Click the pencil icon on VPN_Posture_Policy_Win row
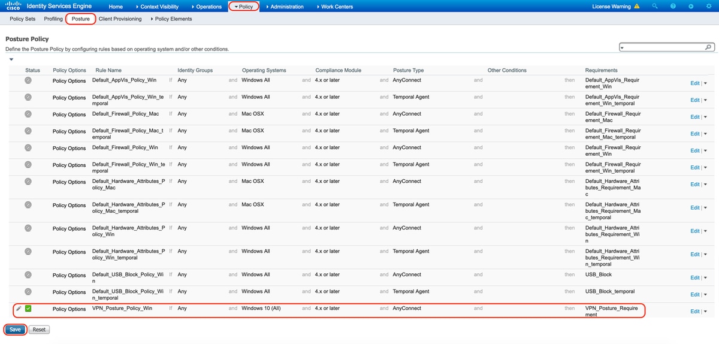 pyautogui.click(x=19, y=308)
